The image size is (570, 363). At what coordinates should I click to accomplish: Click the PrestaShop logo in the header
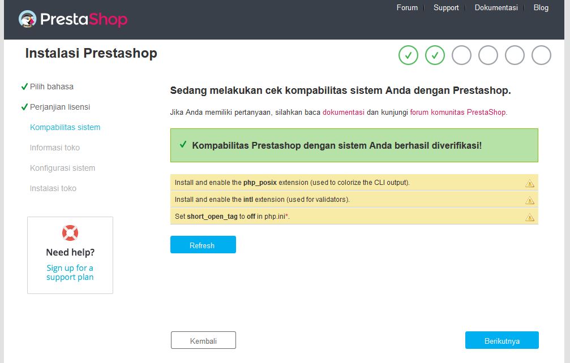[x=72, y=20]
